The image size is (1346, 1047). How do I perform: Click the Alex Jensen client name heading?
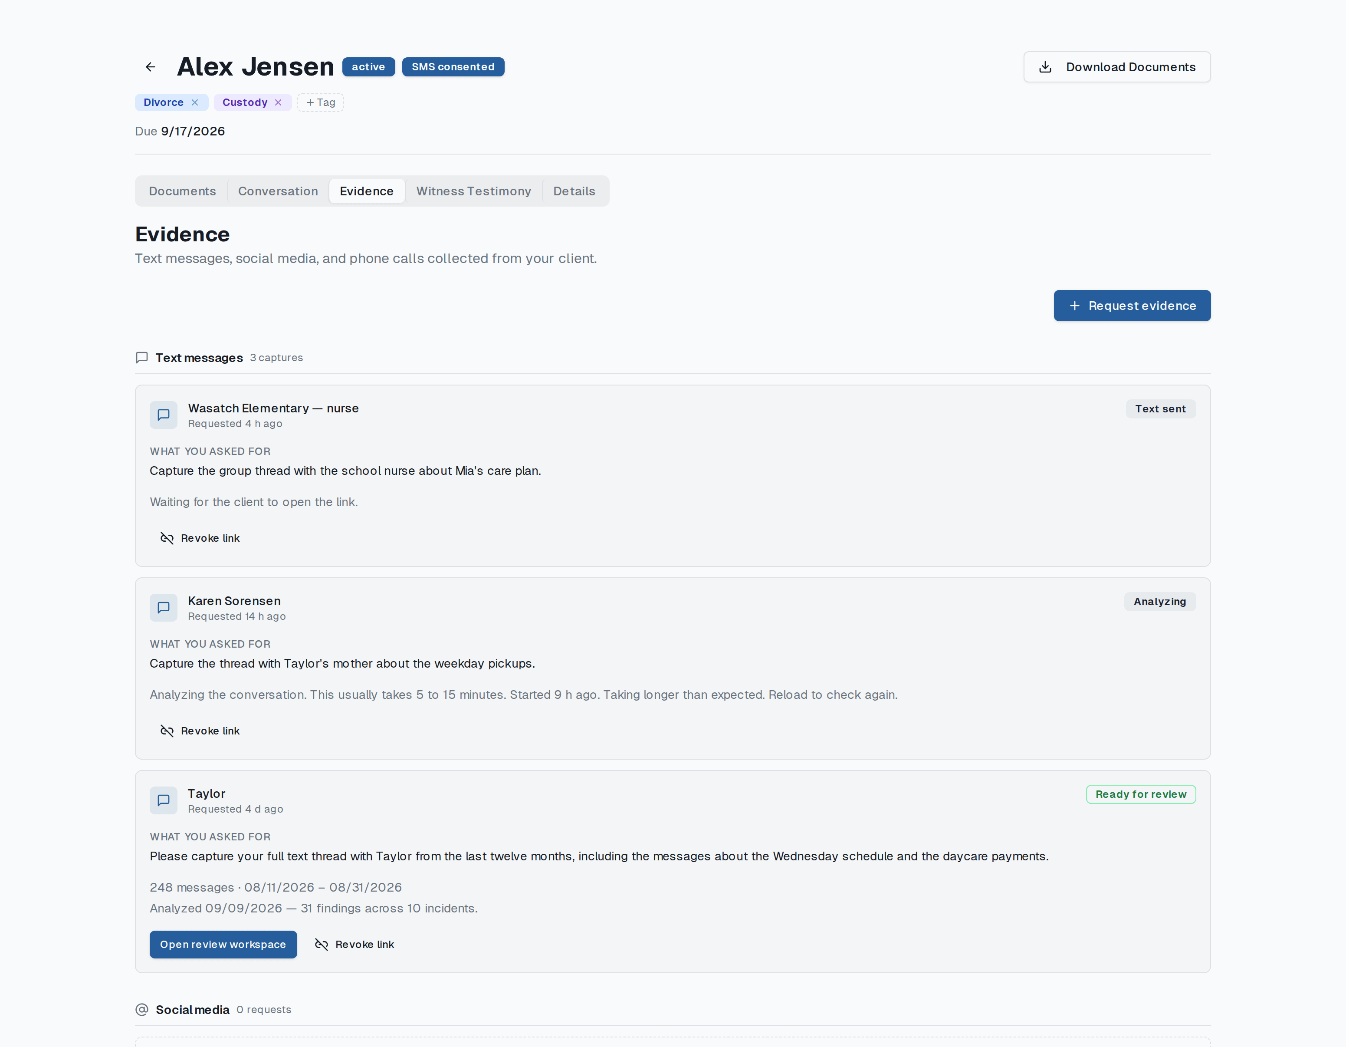point(255,66)
